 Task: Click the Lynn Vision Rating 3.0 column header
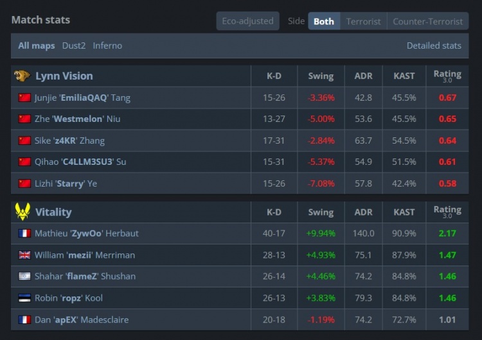[x=447, y=76]
